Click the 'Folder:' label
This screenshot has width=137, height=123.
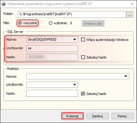coord(9,14)
